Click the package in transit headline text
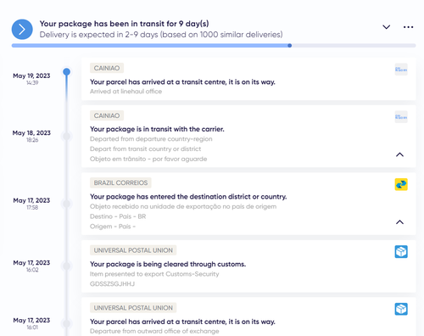424x336 pixels. pos(124,24)
